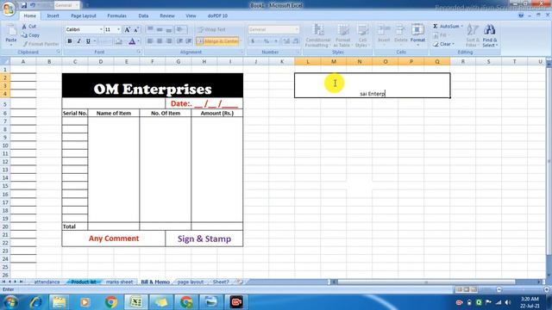This screenshot has width=552, height=310.
Task: Open Windows Start menu
Action: 9,302
